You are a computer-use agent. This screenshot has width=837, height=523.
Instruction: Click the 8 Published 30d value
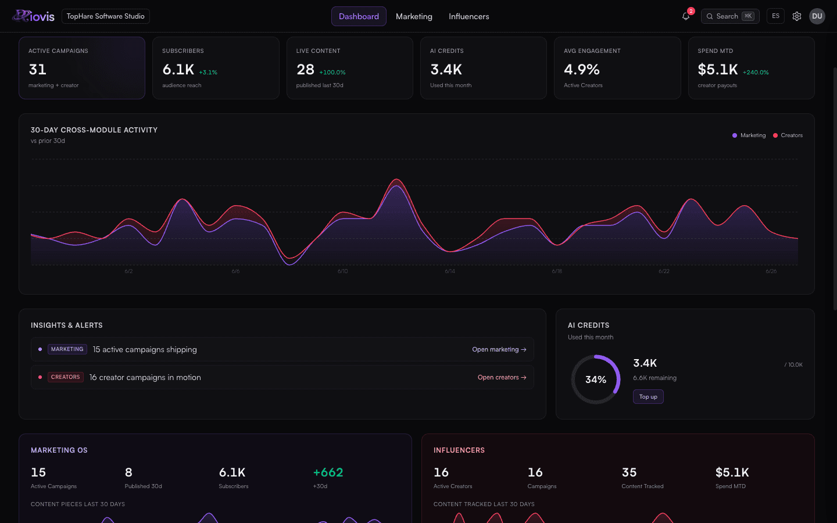128,472
